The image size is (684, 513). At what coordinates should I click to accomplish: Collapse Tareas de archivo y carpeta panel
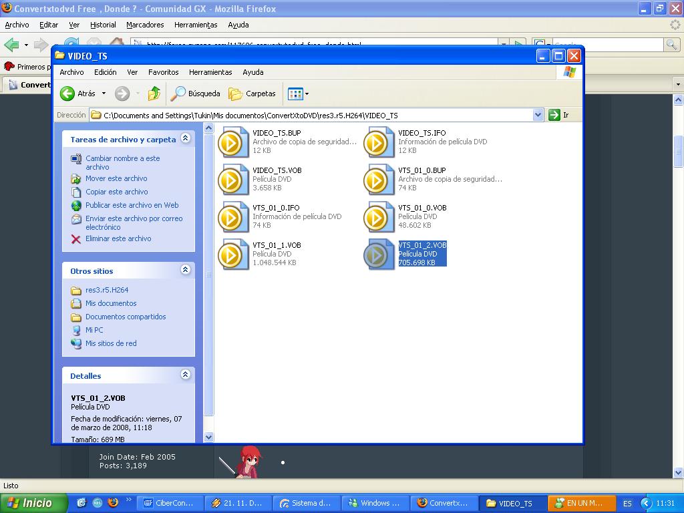pos(186,138)
